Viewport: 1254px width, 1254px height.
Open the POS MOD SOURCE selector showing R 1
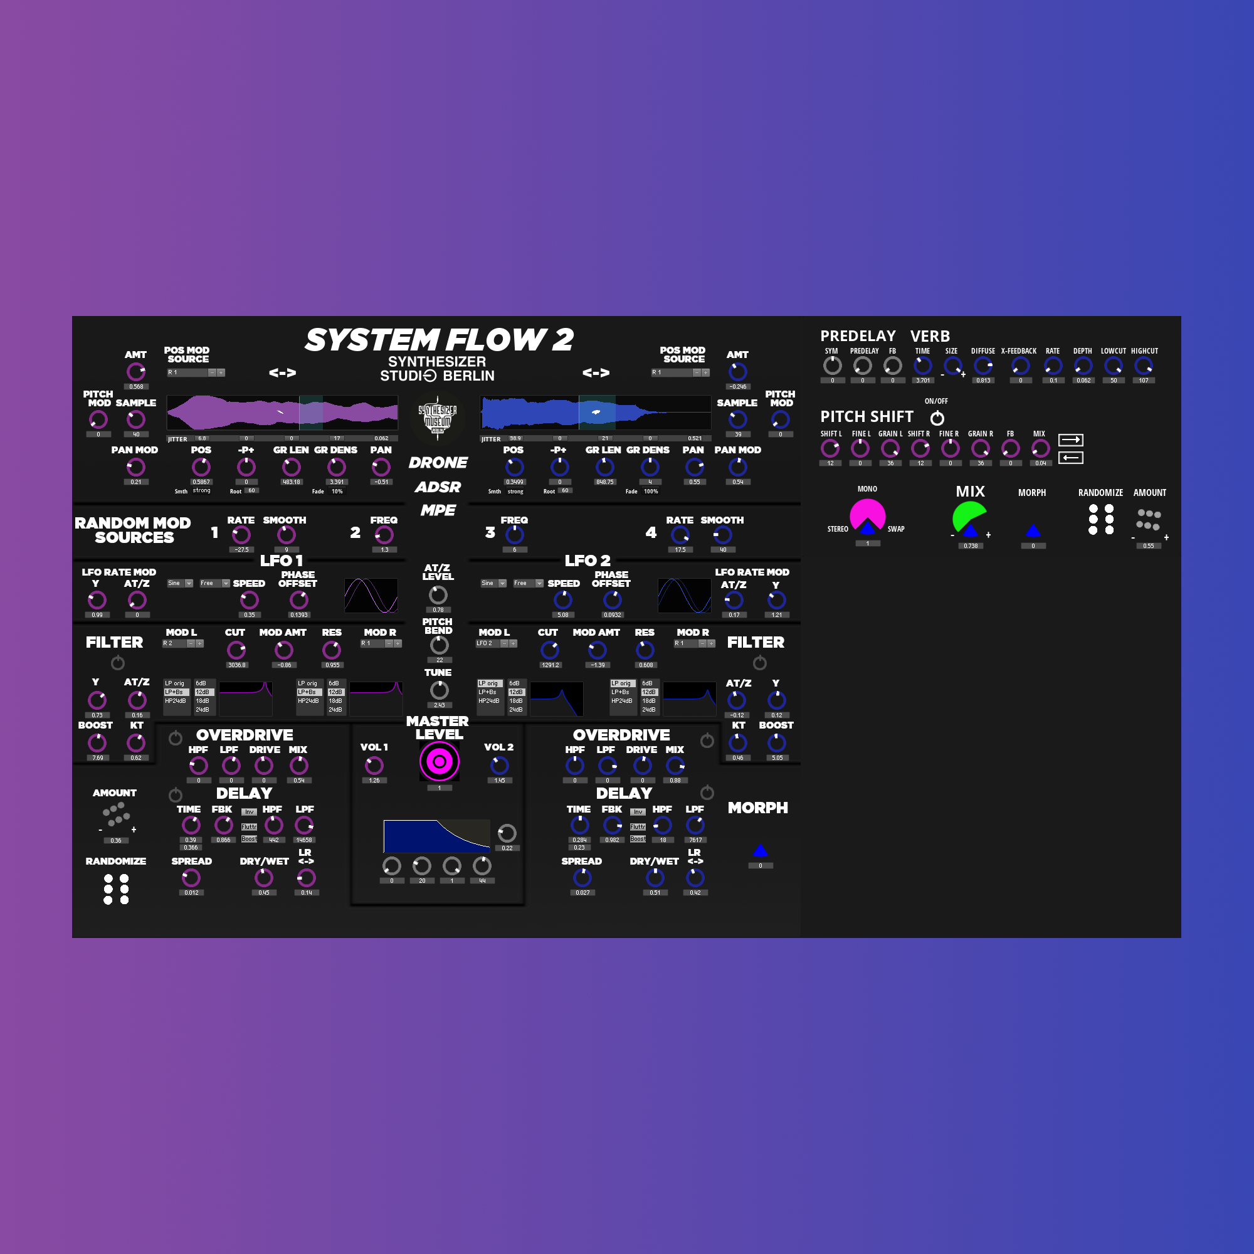(x=188, y=372)
